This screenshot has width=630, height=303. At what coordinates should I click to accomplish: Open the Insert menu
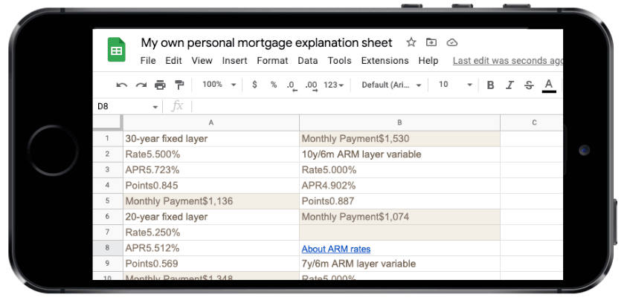[x=234, y=61]
